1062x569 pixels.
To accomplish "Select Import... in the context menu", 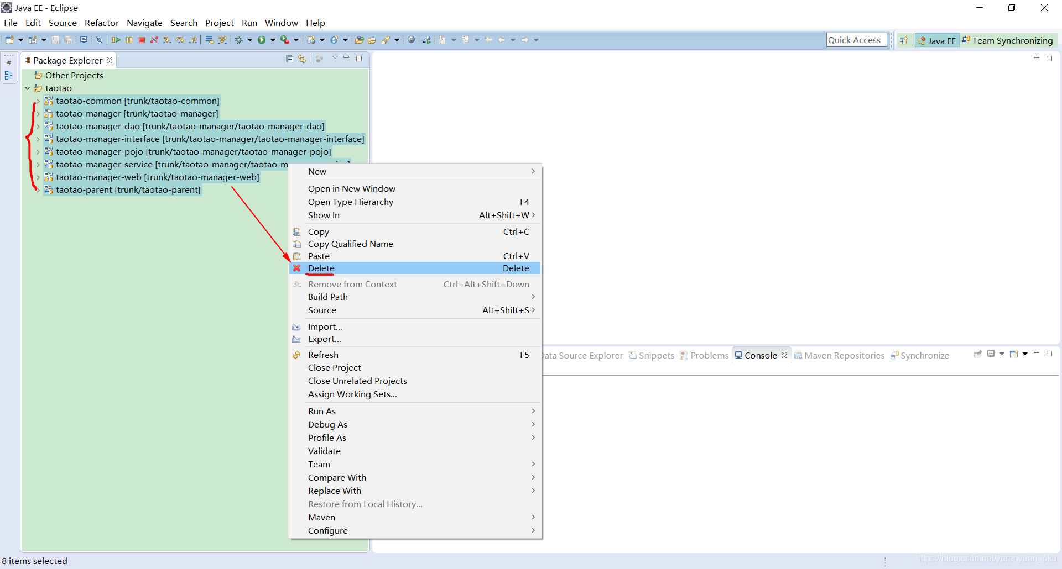I will 415,326.
